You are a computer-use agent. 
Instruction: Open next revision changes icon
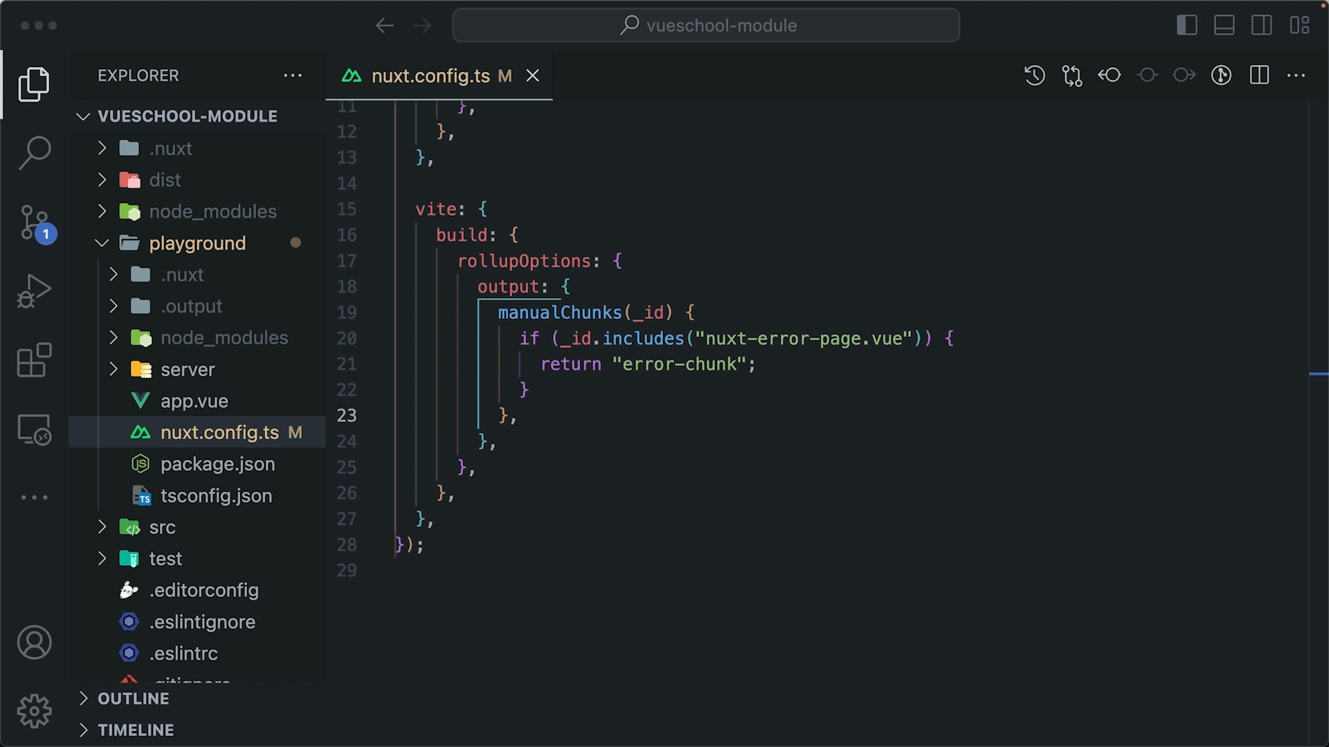1184,75
